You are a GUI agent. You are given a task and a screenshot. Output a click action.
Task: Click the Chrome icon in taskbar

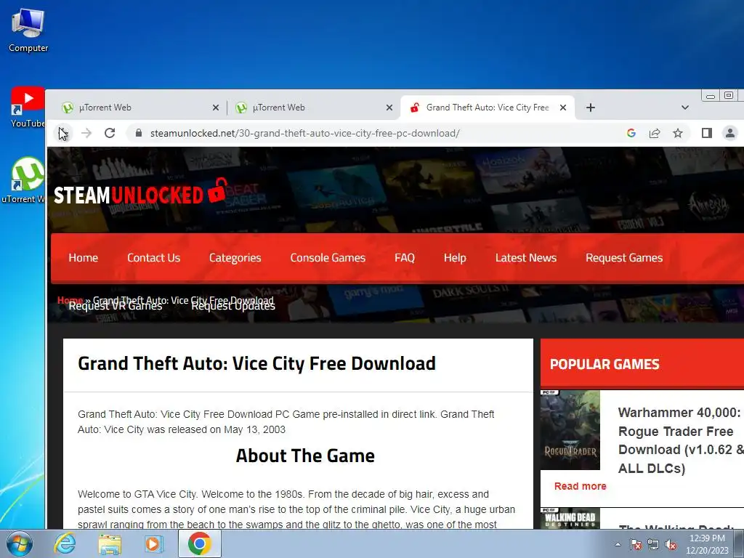tap(199, 543)
